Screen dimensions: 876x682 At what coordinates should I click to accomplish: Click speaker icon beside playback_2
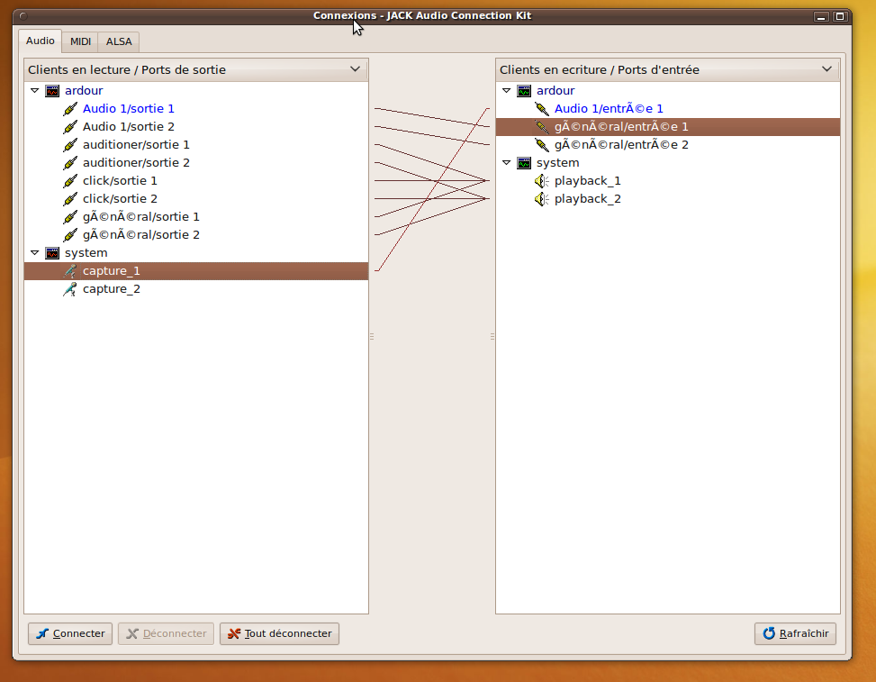541,199
